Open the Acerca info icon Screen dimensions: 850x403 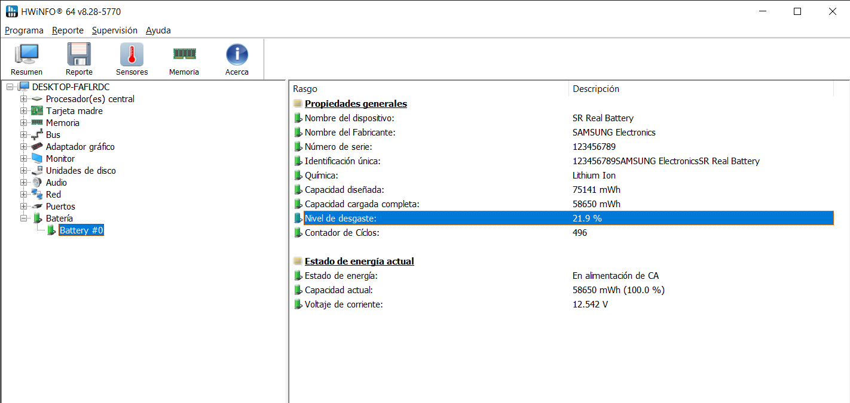pos(237,55)
